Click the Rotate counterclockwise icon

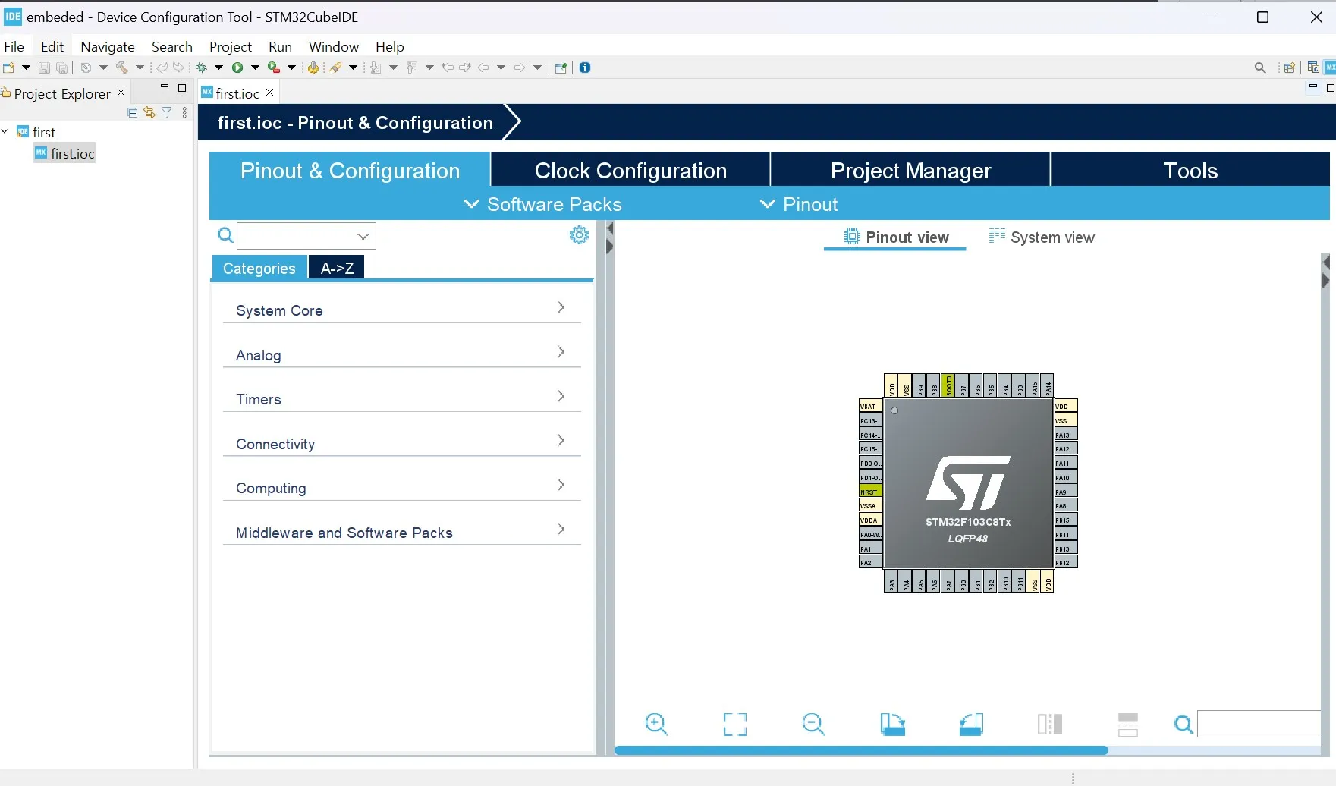click(971, 724)
